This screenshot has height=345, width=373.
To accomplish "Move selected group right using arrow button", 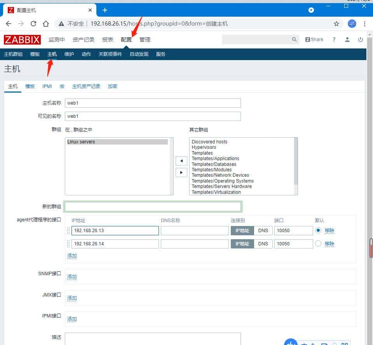I will (x=181, y=172).
